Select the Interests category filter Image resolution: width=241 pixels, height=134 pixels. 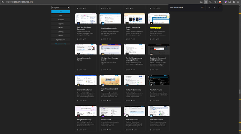(60, 20)
